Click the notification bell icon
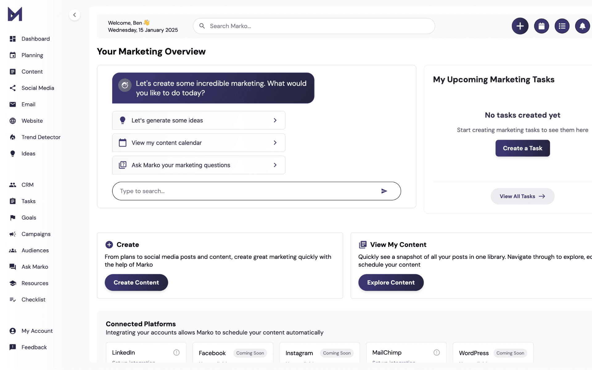592x370 pixels. coord(583,26)
